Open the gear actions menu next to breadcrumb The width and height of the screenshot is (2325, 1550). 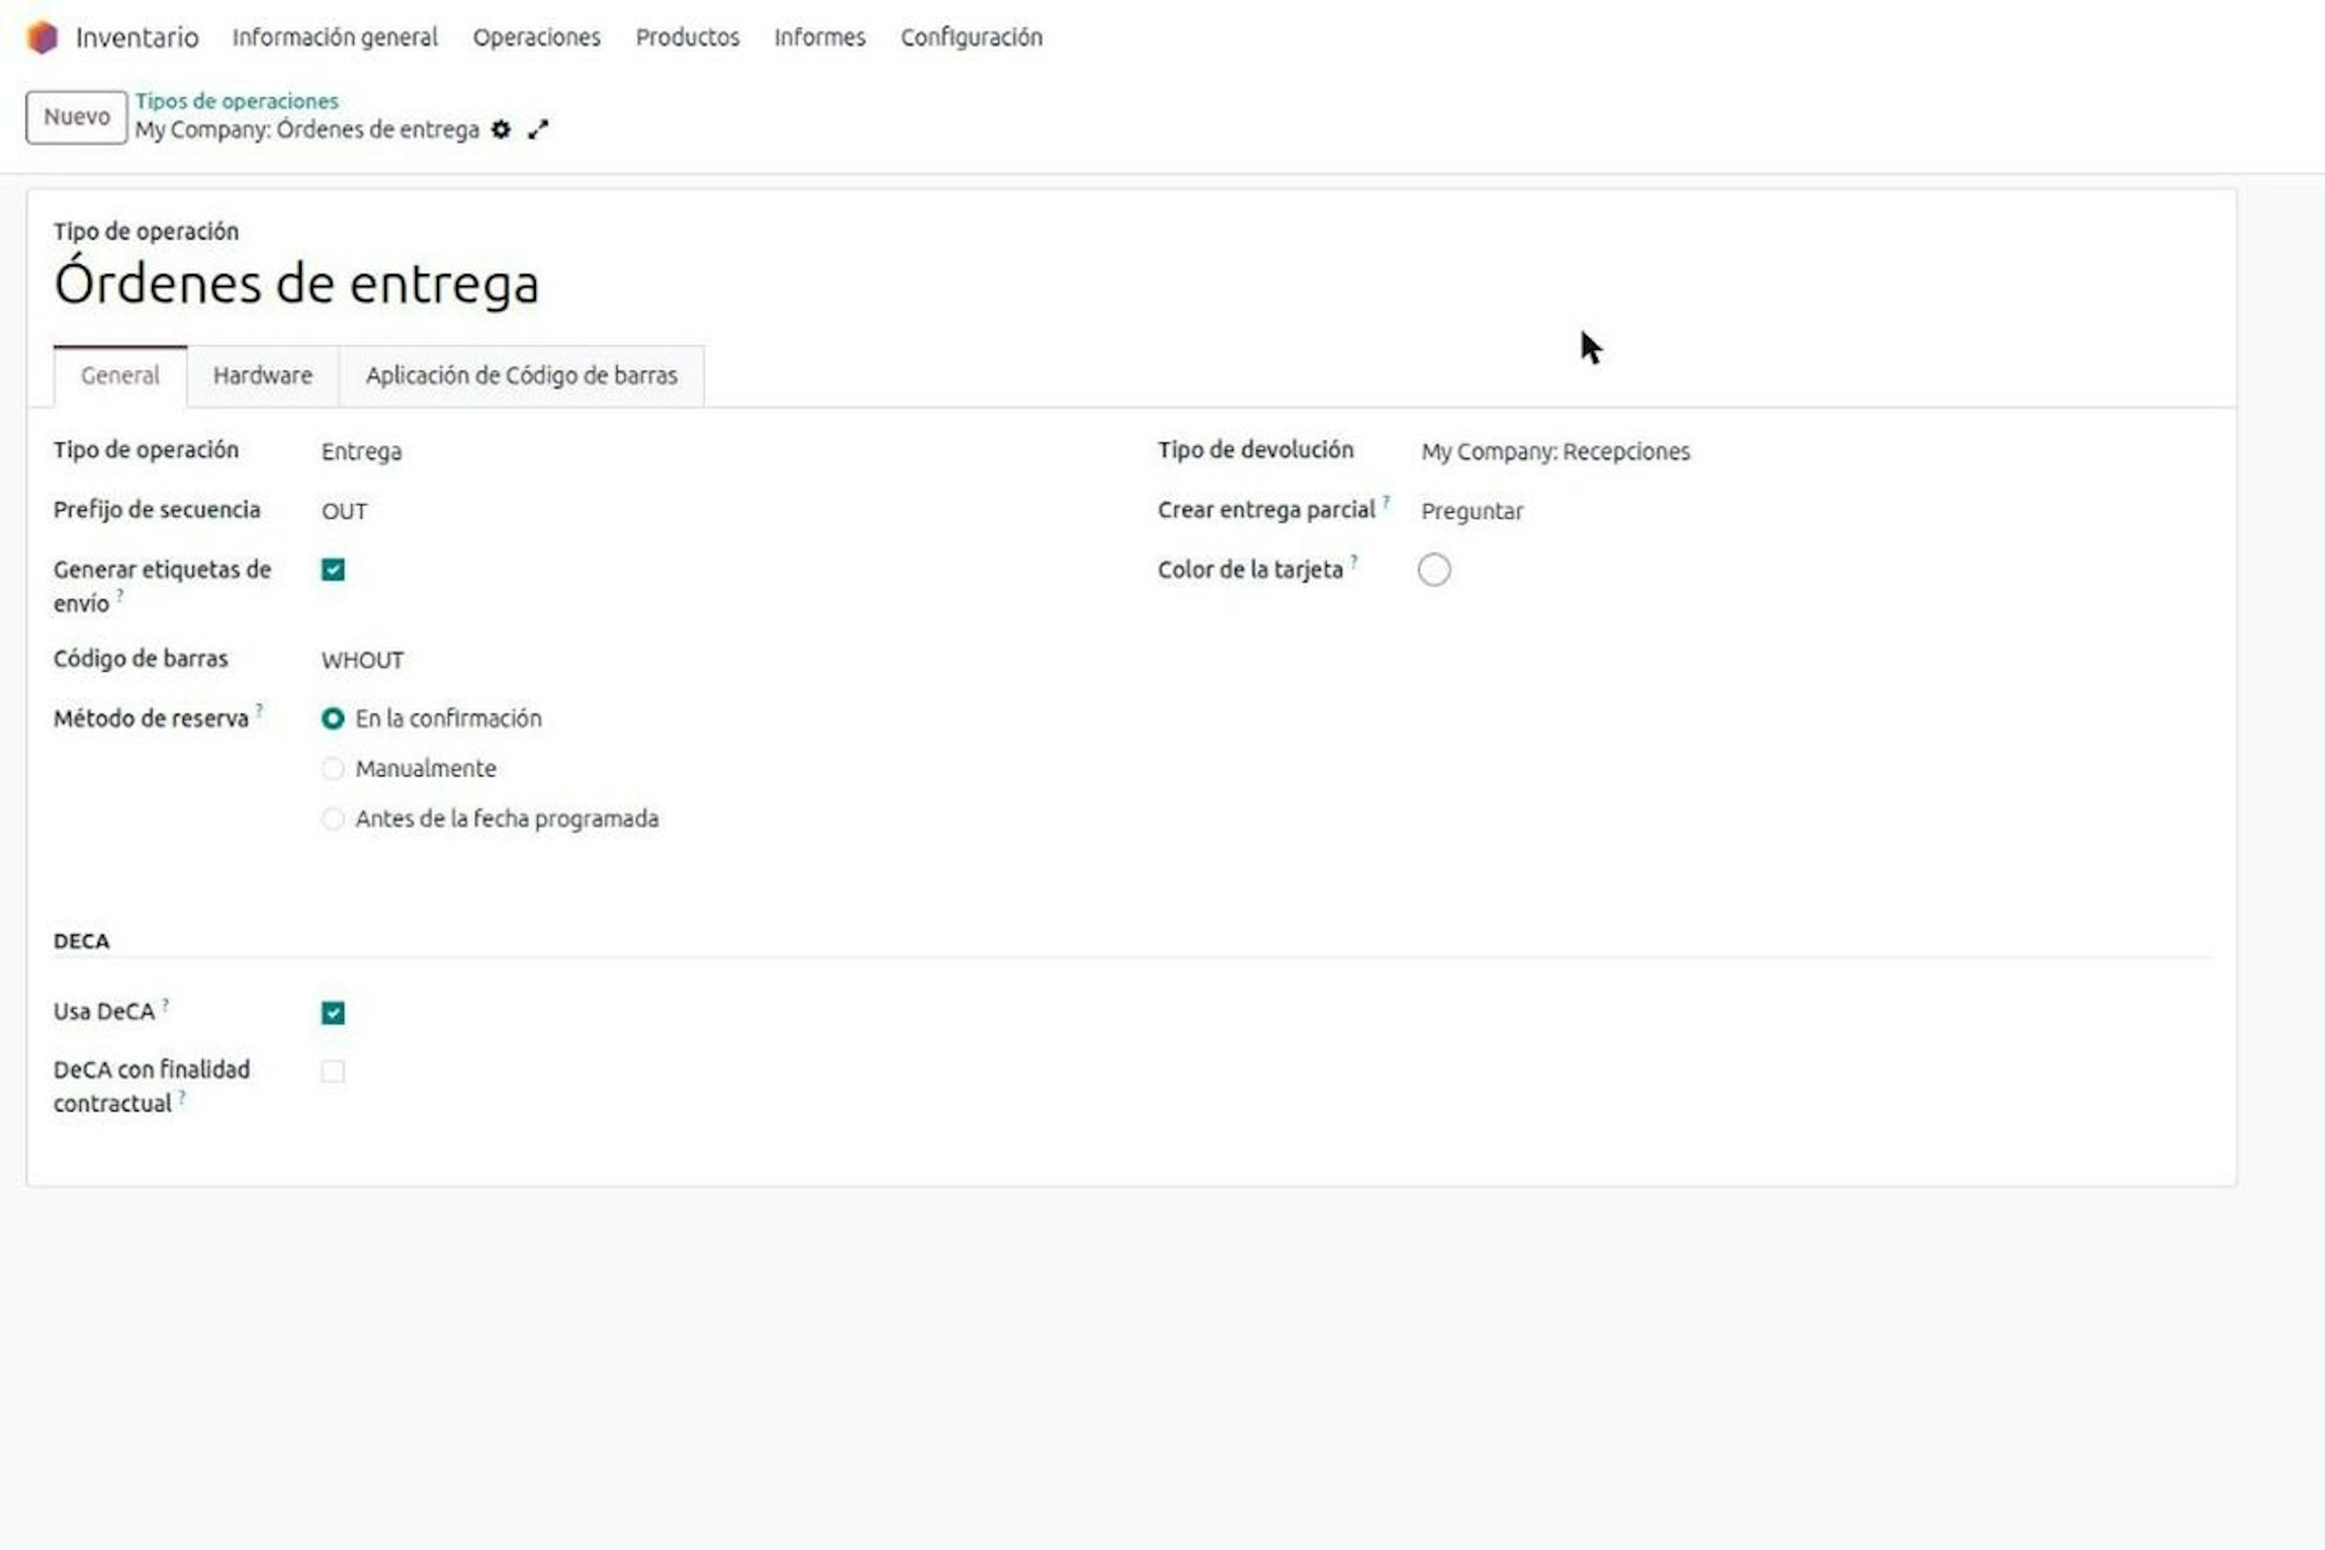click(501, 130)
